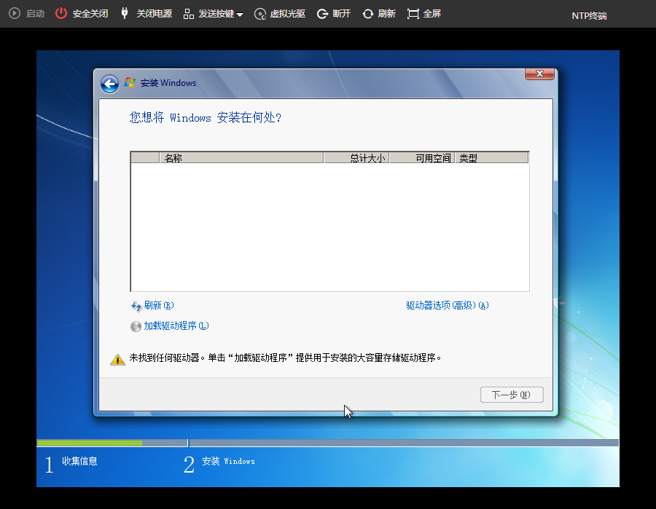656x509 pixels.
Task: Click the 关闭电源 plug icon
Action: click(x=124, y=13)
